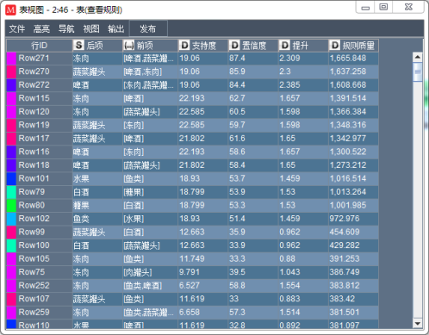Click the D icon beside 规则质量

[334, 46]
